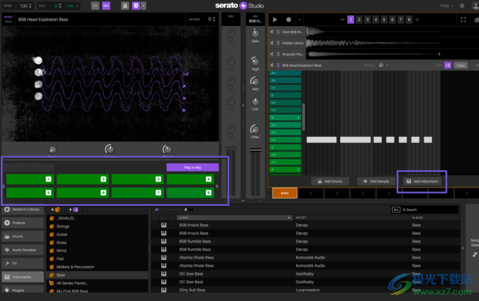Solo the Acoustic Pia... track
The width and height of the screenshot is (479, 301).
(x=278, y=54)
